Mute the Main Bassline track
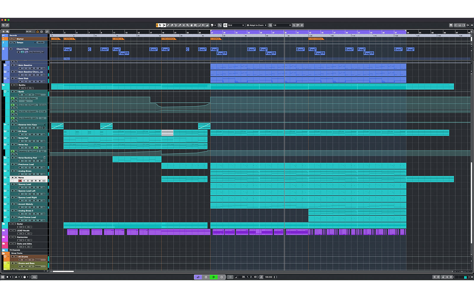The width and height of the screenshot is (474, 298). [x=12, y=65]
